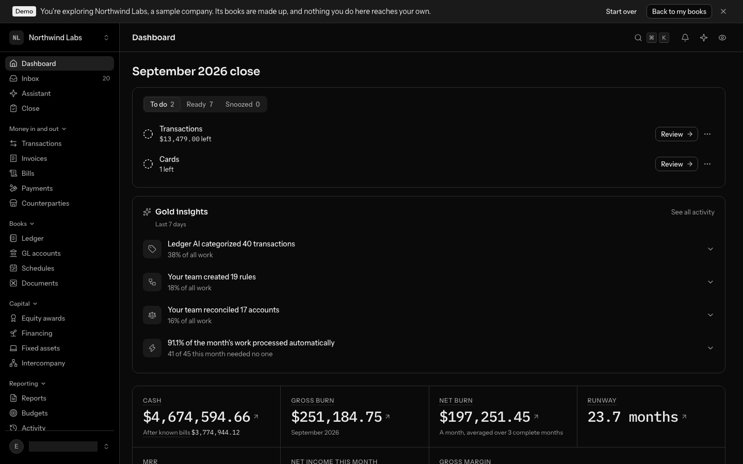Click Review for the Cards task

[x=676, y=164]
